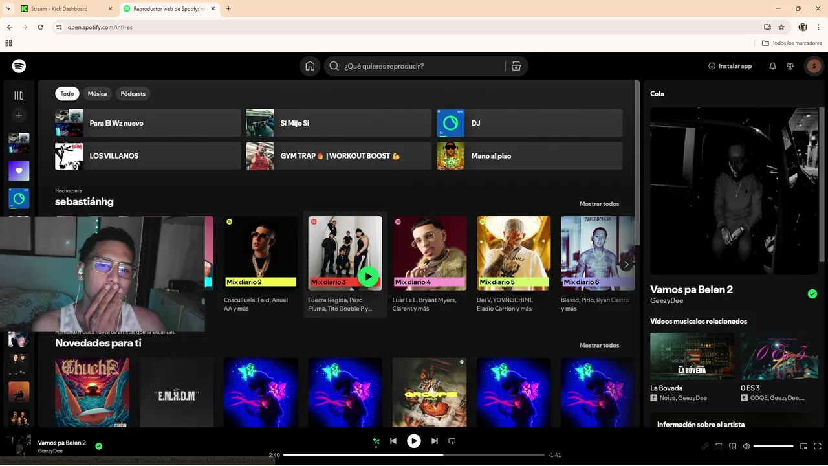
Task: Click the Instalar app button
Action: (730, 66)
